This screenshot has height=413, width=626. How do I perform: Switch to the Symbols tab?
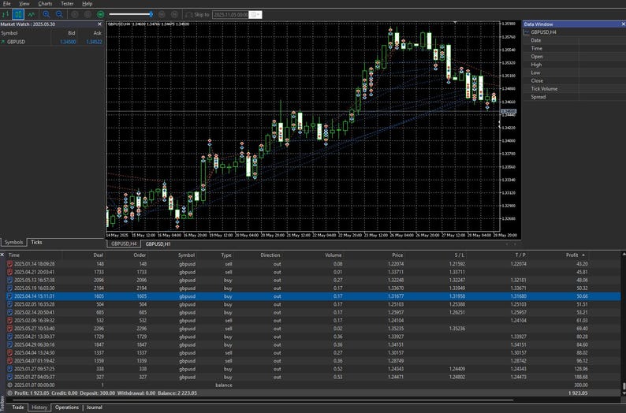[x=13, y=242]
